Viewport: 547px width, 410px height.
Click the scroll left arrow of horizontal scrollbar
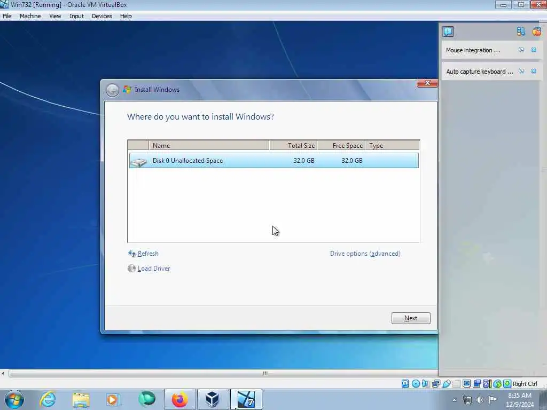tap(3, 373)
